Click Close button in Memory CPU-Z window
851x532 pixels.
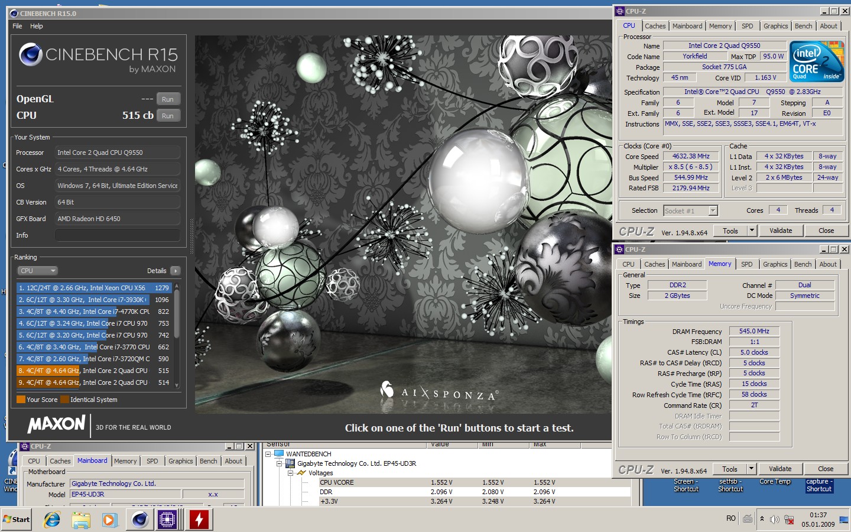tap(826, 469)
